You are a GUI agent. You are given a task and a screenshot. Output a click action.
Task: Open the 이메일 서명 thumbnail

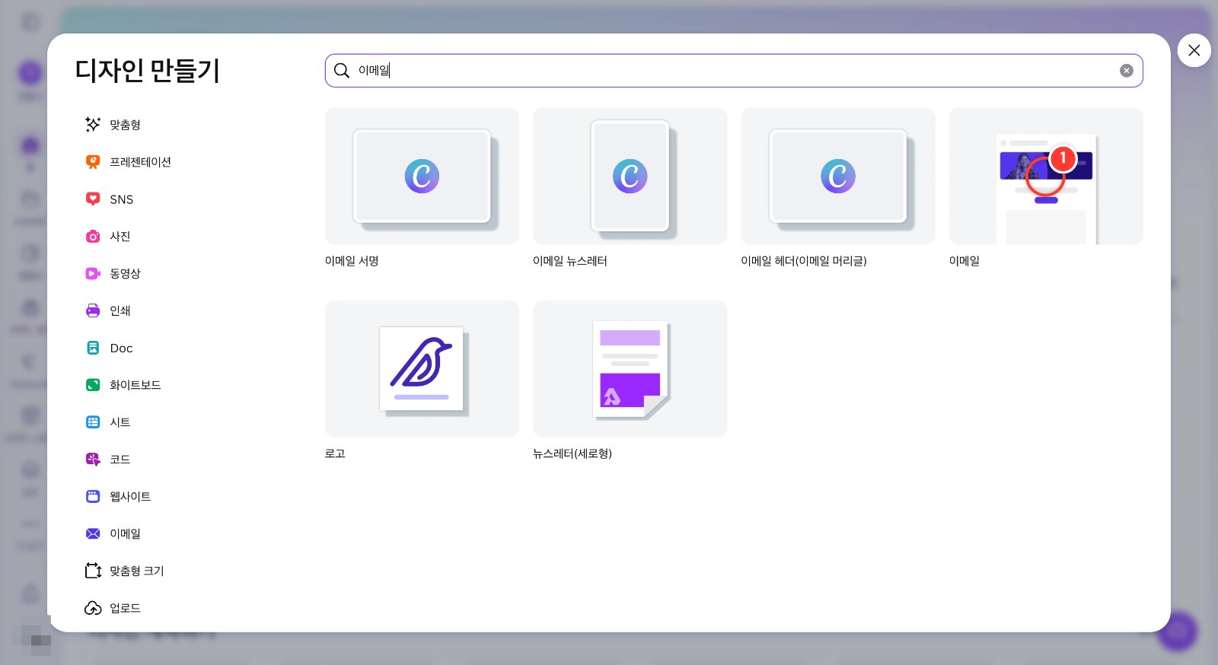(422, 176)
